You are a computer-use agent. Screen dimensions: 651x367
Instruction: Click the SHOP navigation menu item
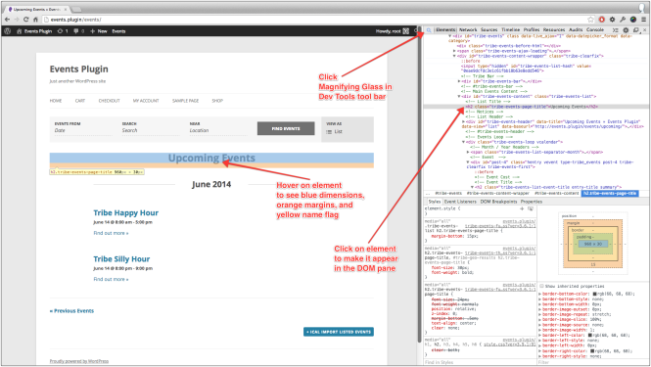click(217, 101)
